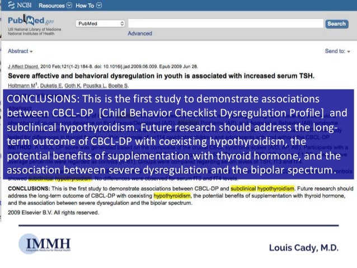Click the Louis Cady, M.D. text
Screen dimensions: 357x268
[304, 248]
